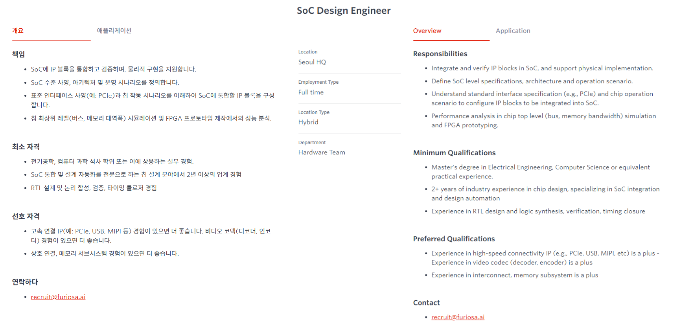Screen dimensions: 681x329
Task: Switch to the Korean 개요 tab
Action: click(x=18, y=31)
